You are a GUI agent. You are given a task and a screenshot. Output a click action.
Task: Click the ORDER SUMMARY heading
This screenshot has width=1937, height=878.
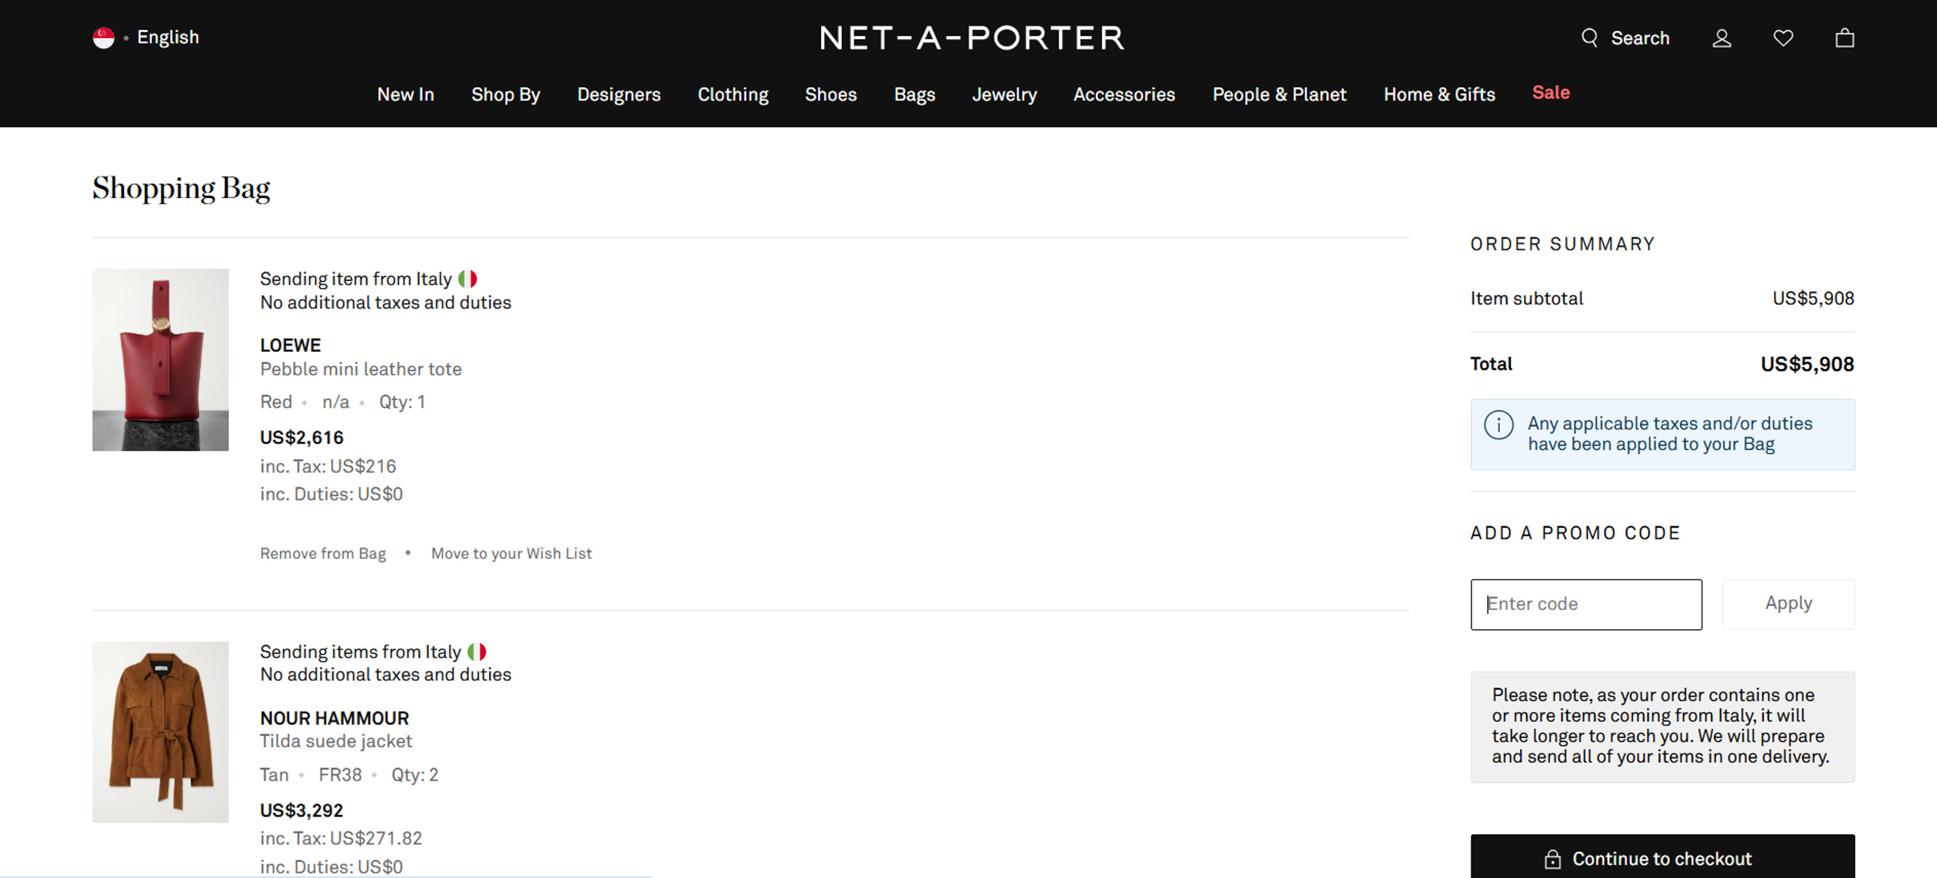point(1563,244)
